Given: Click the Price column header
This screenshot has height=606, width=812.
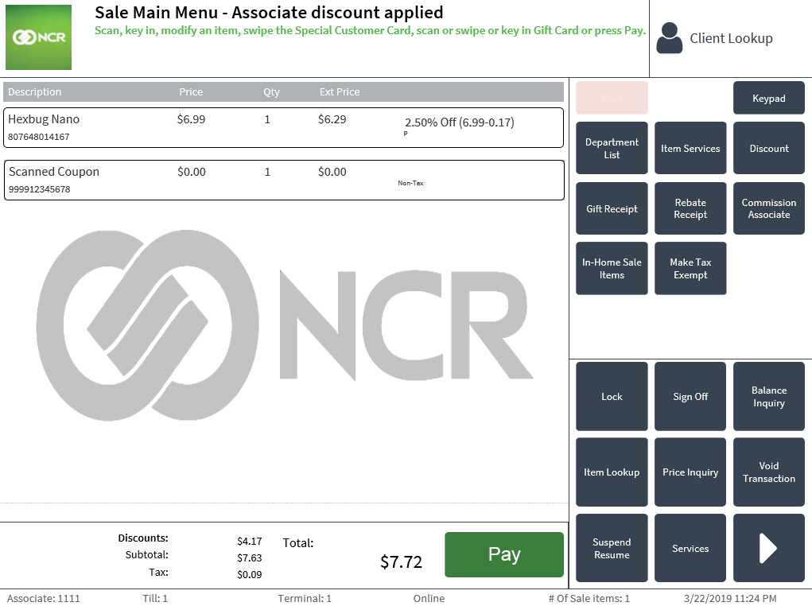Looking at the screenshot, I should coord(191,91).
